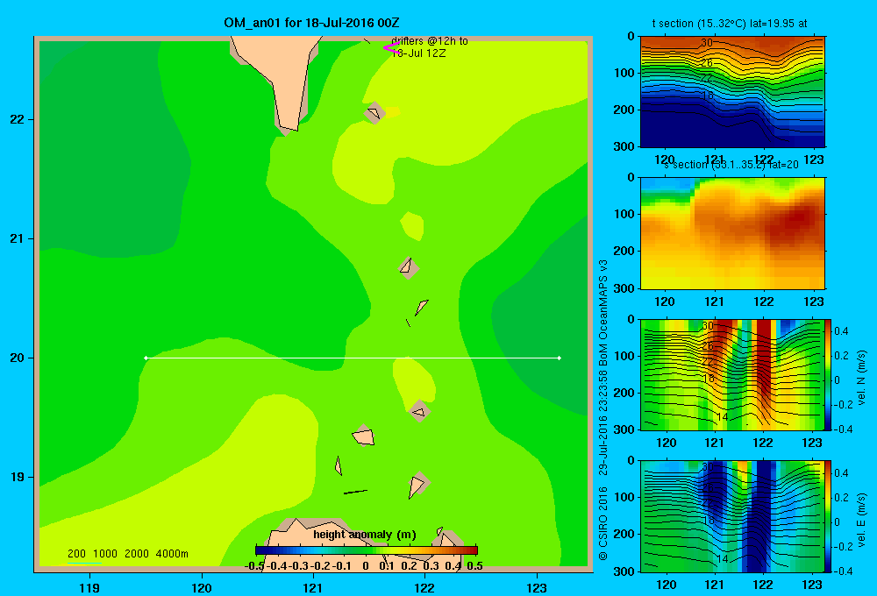Click the vertical colorbar beside the vel. N panel

click(x=828, y=374)
